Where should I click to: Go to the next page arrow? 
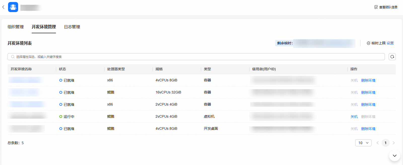click(x=394, y=143)
